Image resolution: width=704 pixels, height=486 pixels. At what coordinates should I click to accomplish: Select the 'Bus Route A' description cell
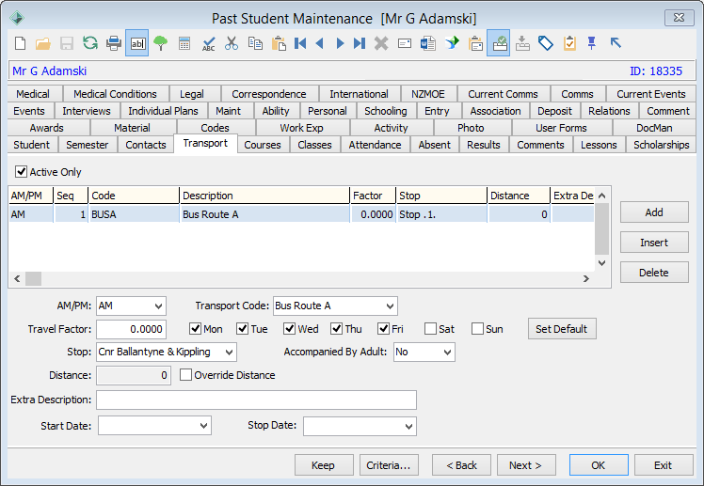(x=264, y=214)
